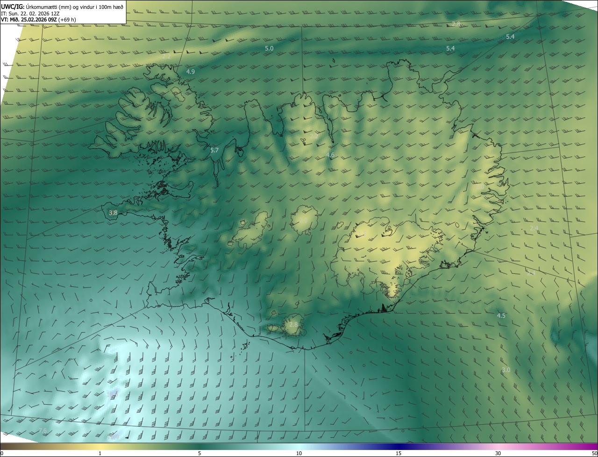Click the color scale tick label 50
The width and height of the screenshot is (598, 457).
594,453
